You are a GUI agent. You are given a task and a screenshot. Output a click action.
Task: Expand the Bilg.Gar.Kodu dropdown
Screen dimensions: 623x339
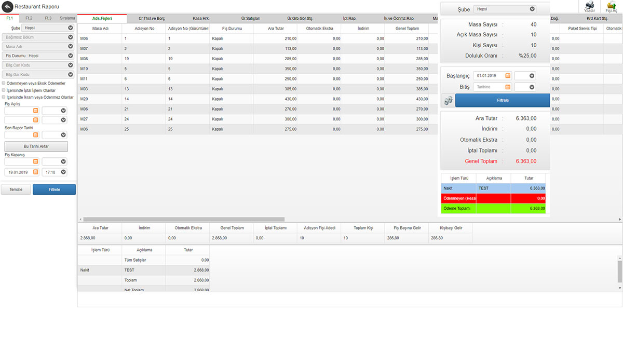point(39,75)
